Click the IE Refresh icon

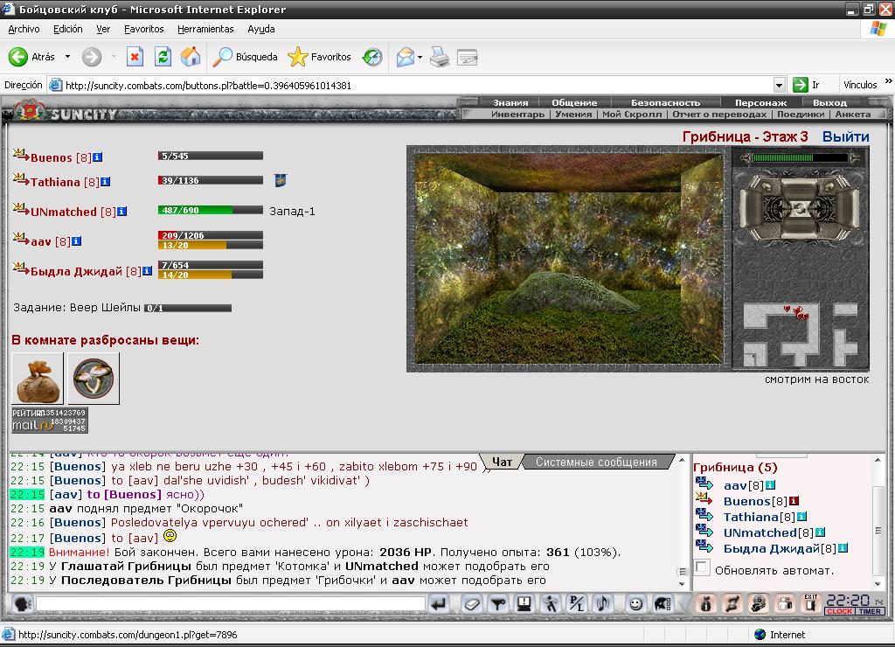coord(163,57)
